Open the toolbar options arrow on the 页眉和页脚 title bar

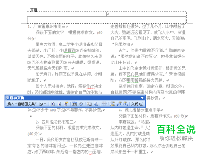[x=142, y=98]
